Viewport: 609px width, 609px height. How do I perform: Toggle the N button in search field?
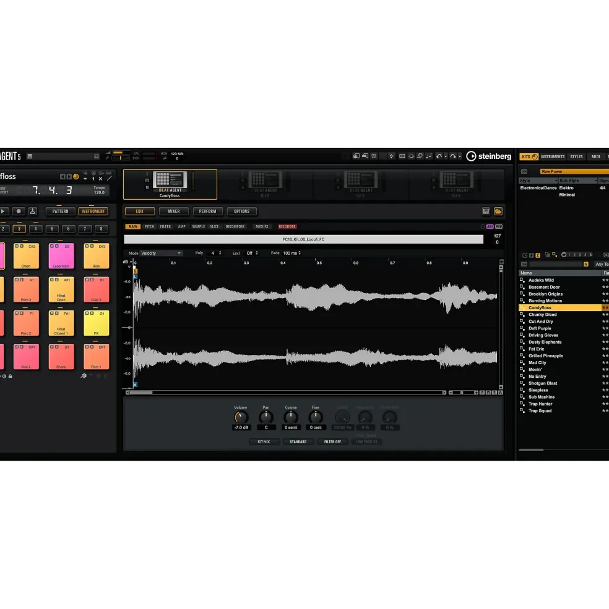point(585,264)
